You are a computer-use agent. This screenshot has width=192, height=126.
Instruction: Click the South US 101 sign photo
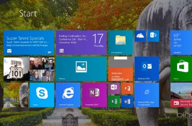pyautogui.click(x=16, y=69)
